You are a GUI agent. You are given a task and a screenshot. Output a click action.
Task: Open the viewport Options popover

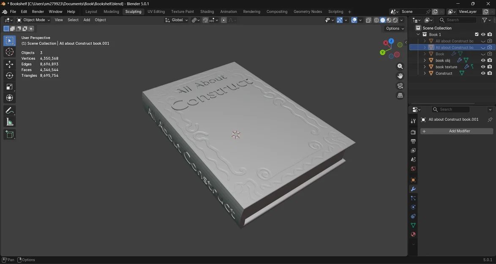(393, 28)
